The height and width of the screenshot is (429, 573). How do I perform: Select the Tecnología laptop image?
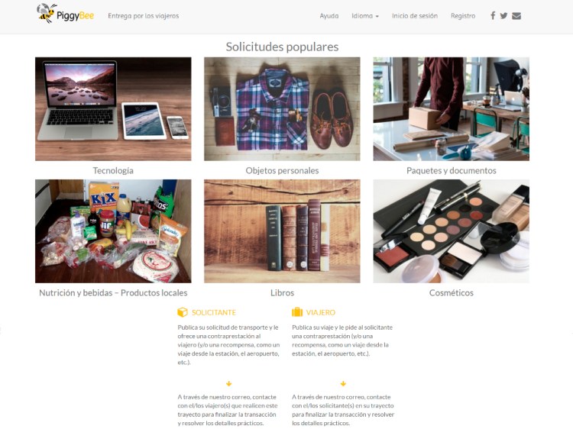tap(113, 109)
